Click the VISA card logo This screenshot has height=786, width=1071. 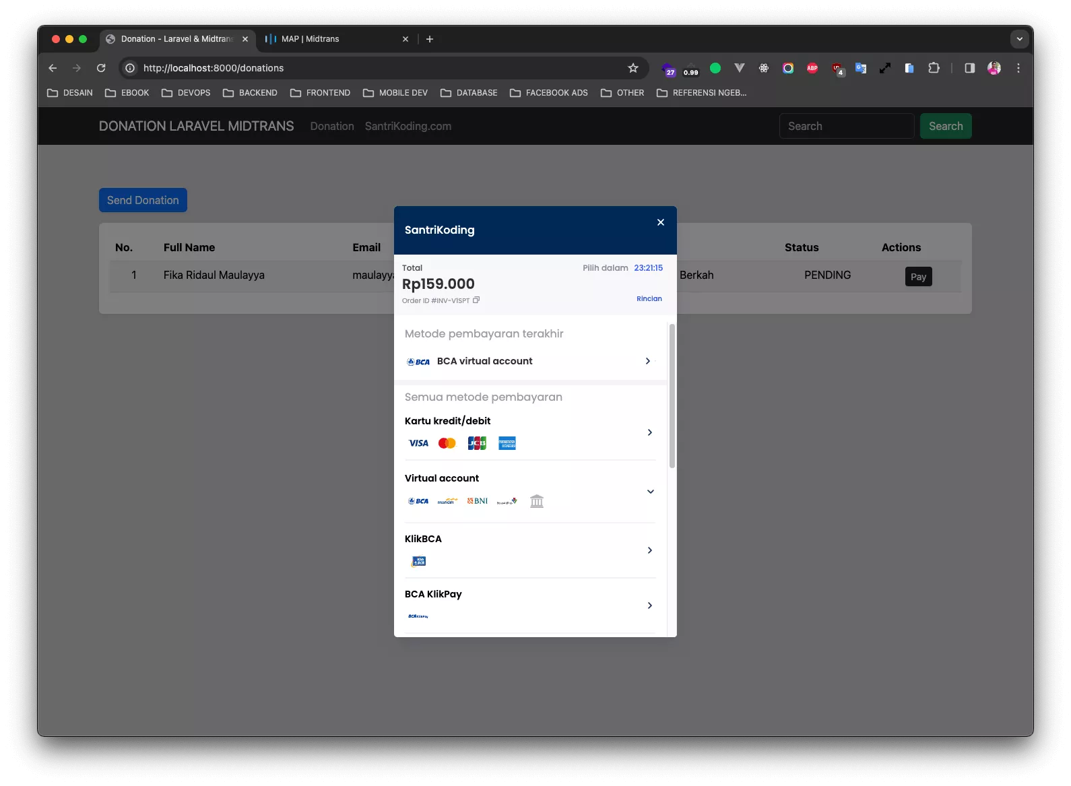click(x=418, y=443)
